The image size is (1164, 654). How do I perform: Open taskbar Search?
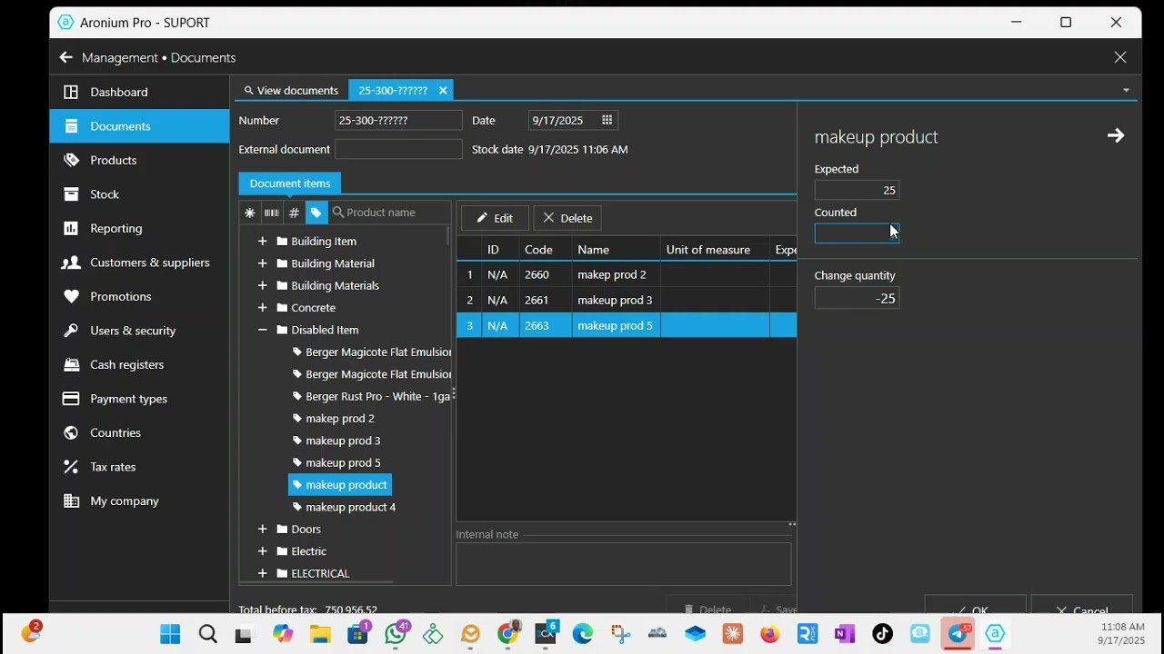208,634
